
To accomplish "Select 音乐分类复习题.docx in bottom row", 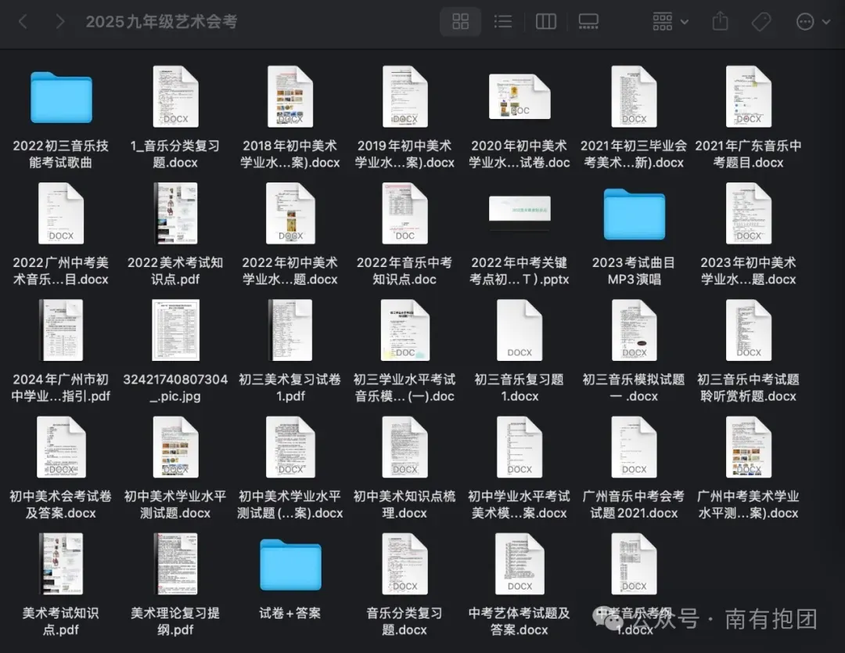I will (405, 564).
